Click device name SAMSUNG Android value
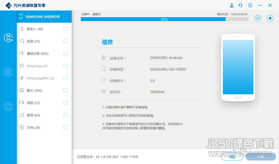 click(x=166, y=58)
